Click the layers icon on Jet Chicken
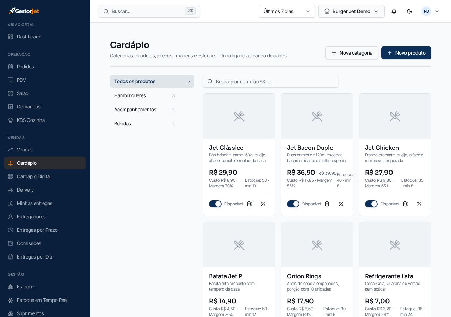Image resolution: width=451 pixels, height=317 pixels. pyautogui.click(x=405, y=204)
